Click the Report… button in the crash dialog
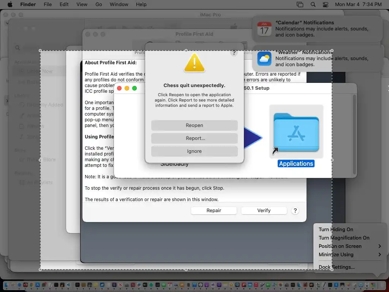389x292 pixels. (194, 138)
